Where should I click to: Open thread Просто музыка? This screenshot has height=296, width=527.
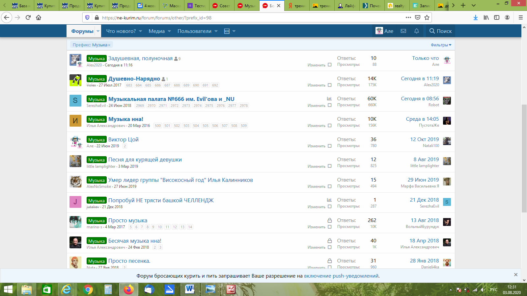[x=128, y=221]
